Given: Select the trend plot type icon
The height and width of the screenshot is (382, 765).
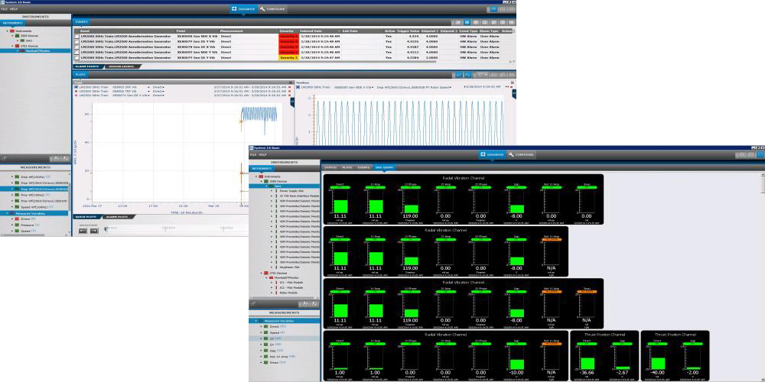Looking at the screenshot, I should [x=459, y=74].
